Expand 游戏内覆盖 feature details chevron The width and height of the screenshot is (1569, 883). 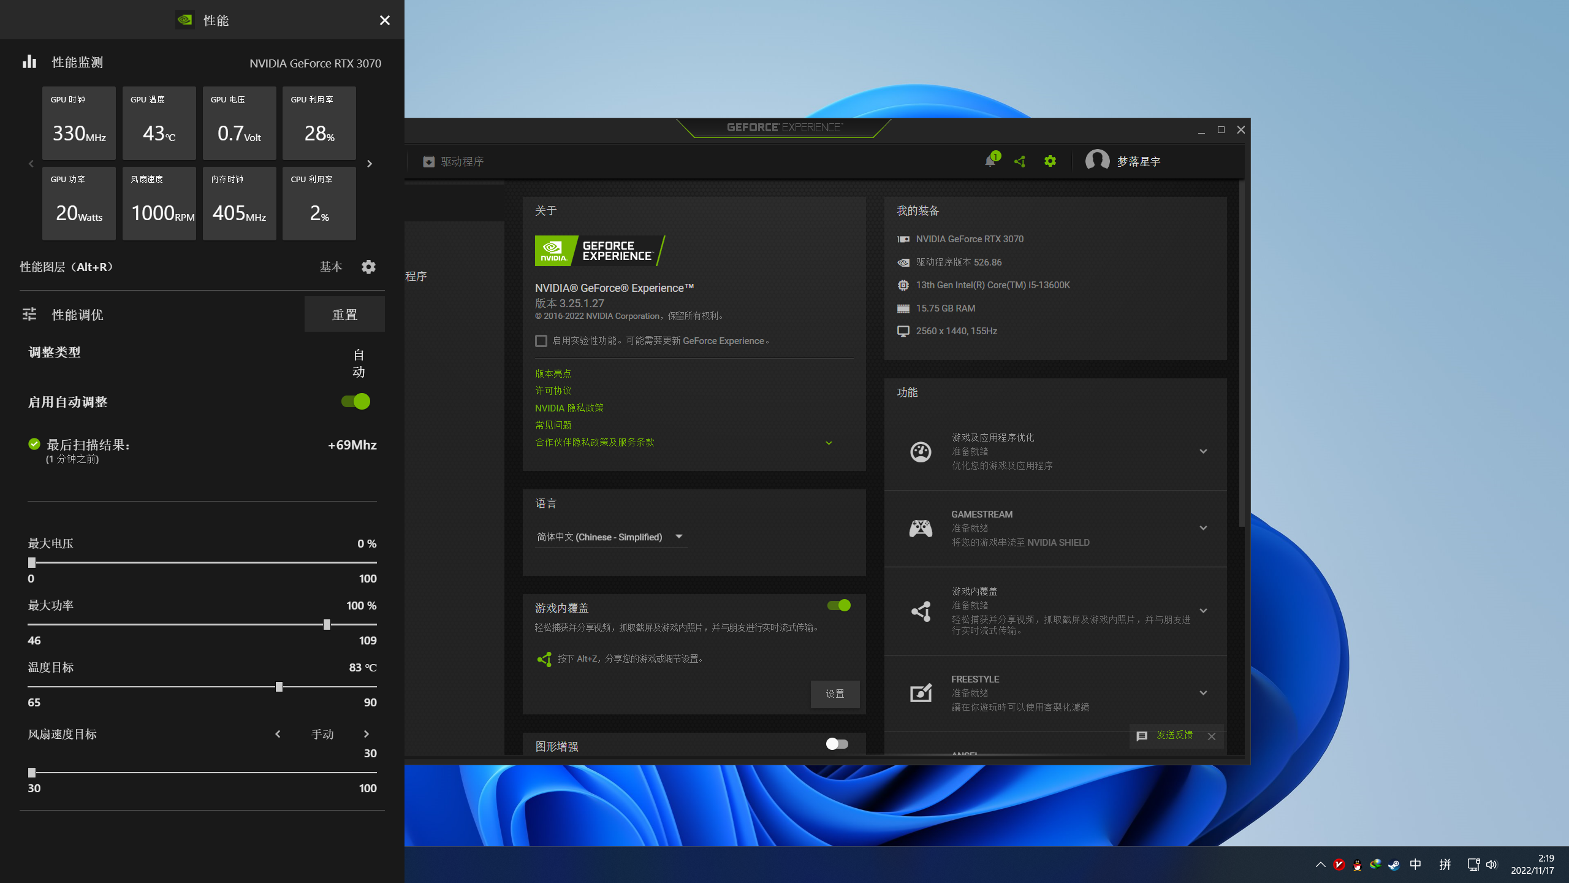pyautogui.click(x=1203, y=611)
